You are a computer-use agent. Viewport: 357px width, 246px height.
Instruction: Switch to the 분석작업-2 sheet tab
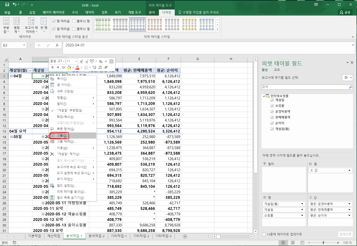click(x=97, y=236)
